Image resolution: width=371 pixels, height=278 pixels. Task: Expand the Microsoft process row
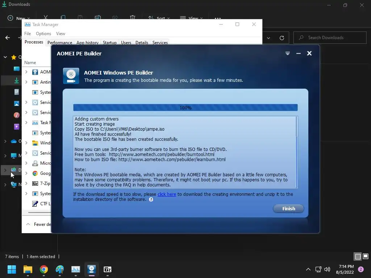coord(26,163)
